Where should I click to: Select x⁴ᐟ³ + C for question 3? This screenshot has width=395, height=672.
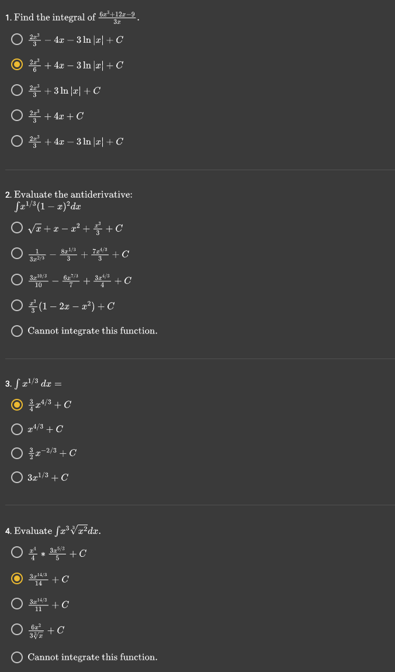coord(16,429)
